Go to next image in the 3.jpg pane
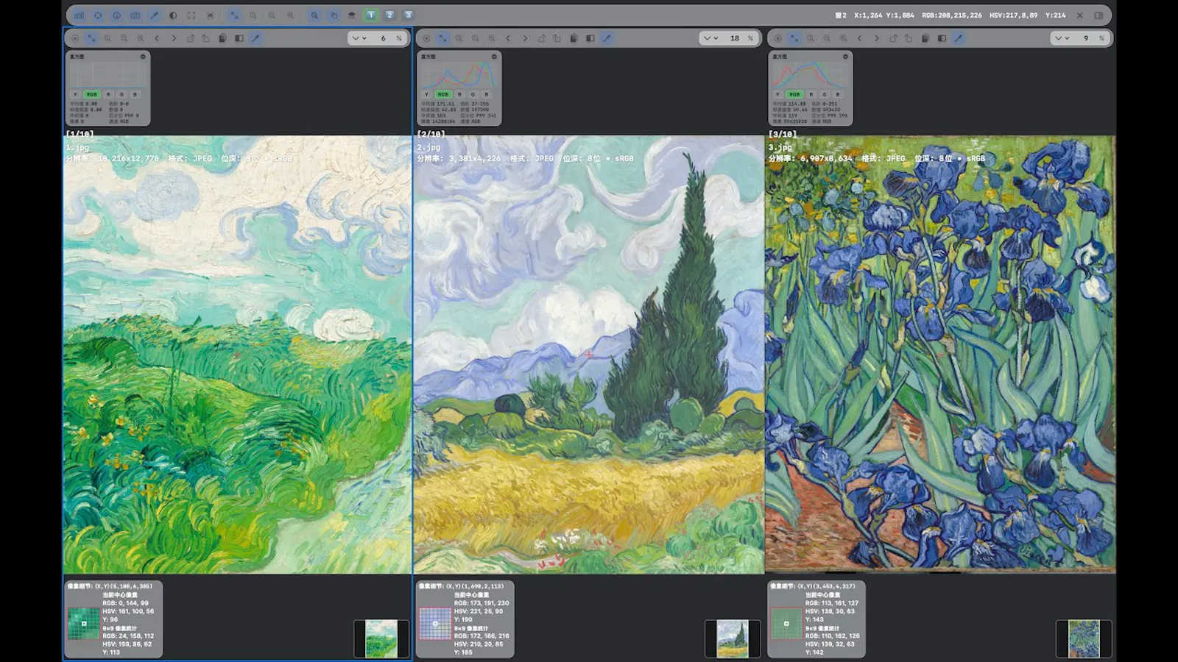This screenshot has width=1178, height=662. [876, 38]
